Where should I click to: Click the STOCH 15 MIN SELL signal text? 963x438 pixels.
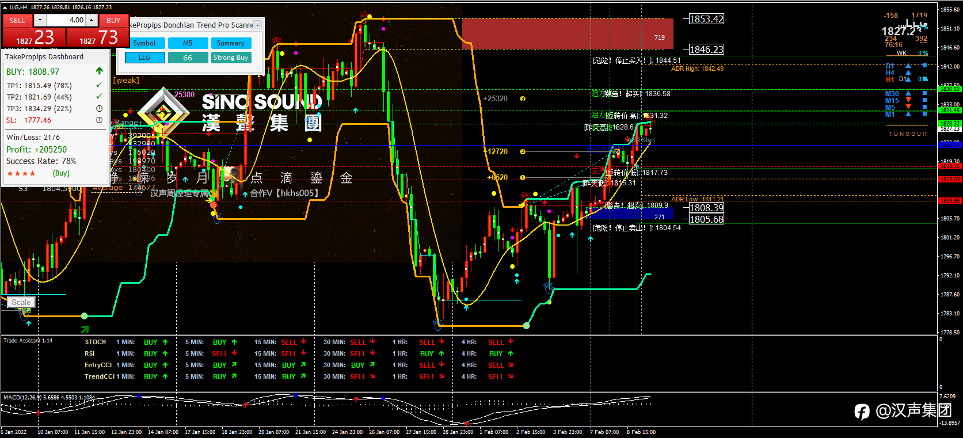(x=289, y=342)
